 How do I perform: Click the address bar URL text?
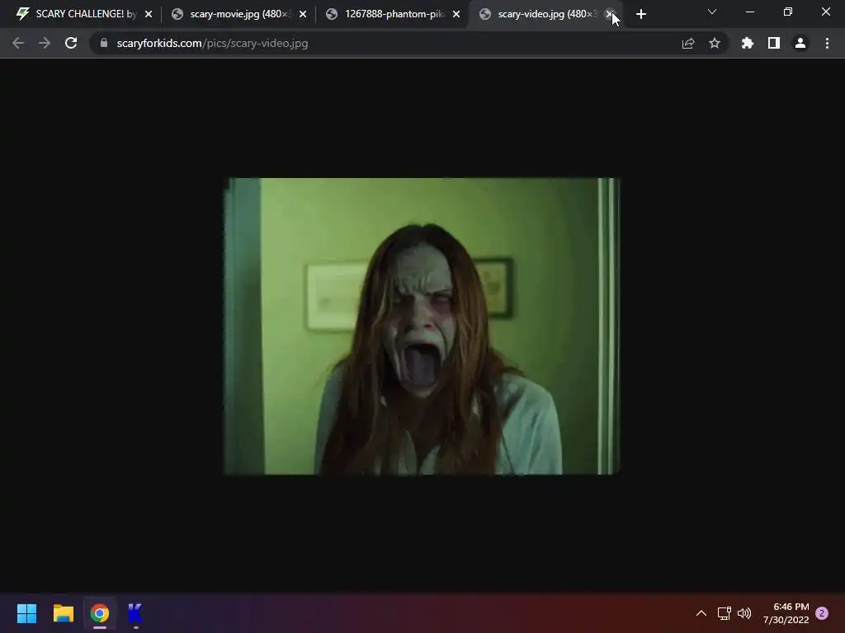point(212,43)
